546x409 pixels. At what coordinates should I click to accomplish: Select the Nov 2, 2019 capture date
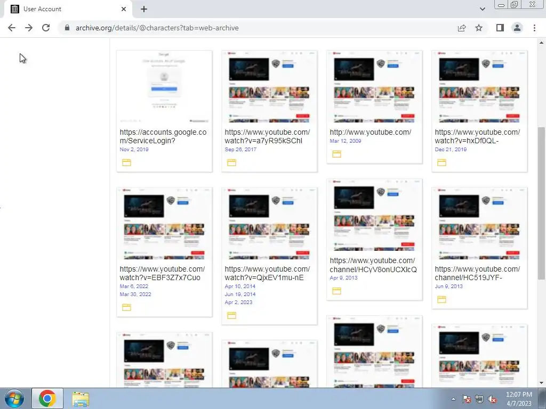point(134,149)
